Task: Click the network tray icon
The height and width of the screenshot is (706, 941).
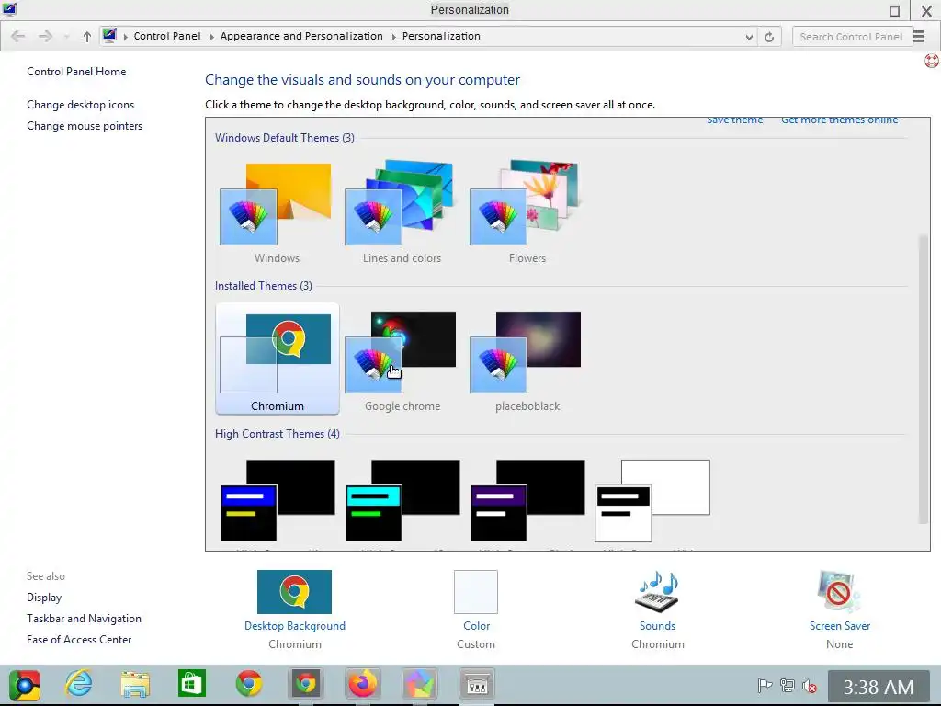Action: point(788,686)
